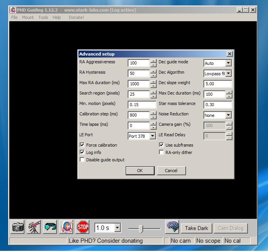Click 'No cal' status bar text
Image resolution: width=268 pixels, height=252 pixels.
[232, 241]
